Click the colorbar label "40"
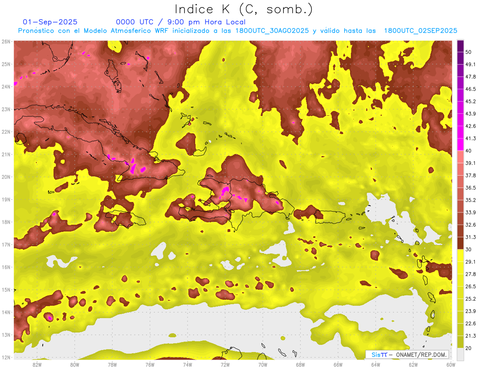This screenshot has height=370, width=479. click(x=469, y=150)
